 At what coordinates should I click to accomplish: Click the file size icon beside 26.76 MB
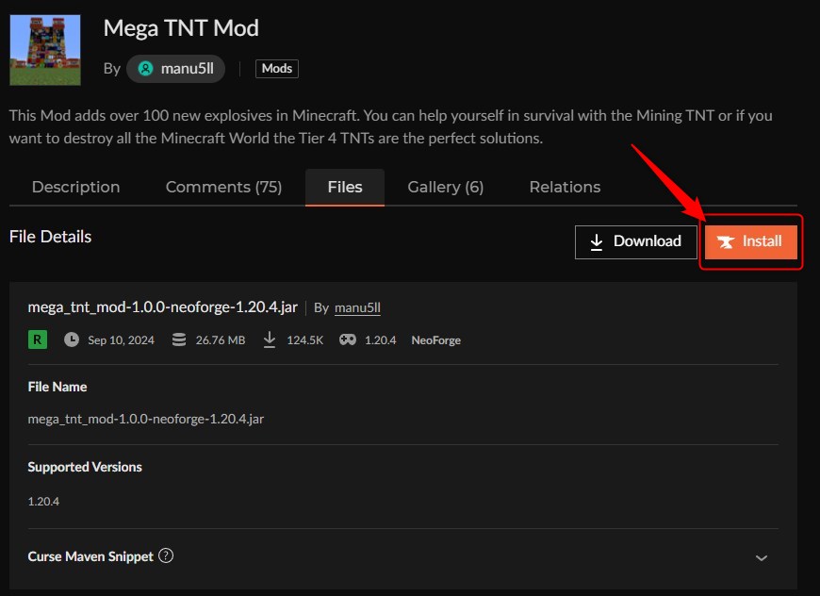point(179,339)
